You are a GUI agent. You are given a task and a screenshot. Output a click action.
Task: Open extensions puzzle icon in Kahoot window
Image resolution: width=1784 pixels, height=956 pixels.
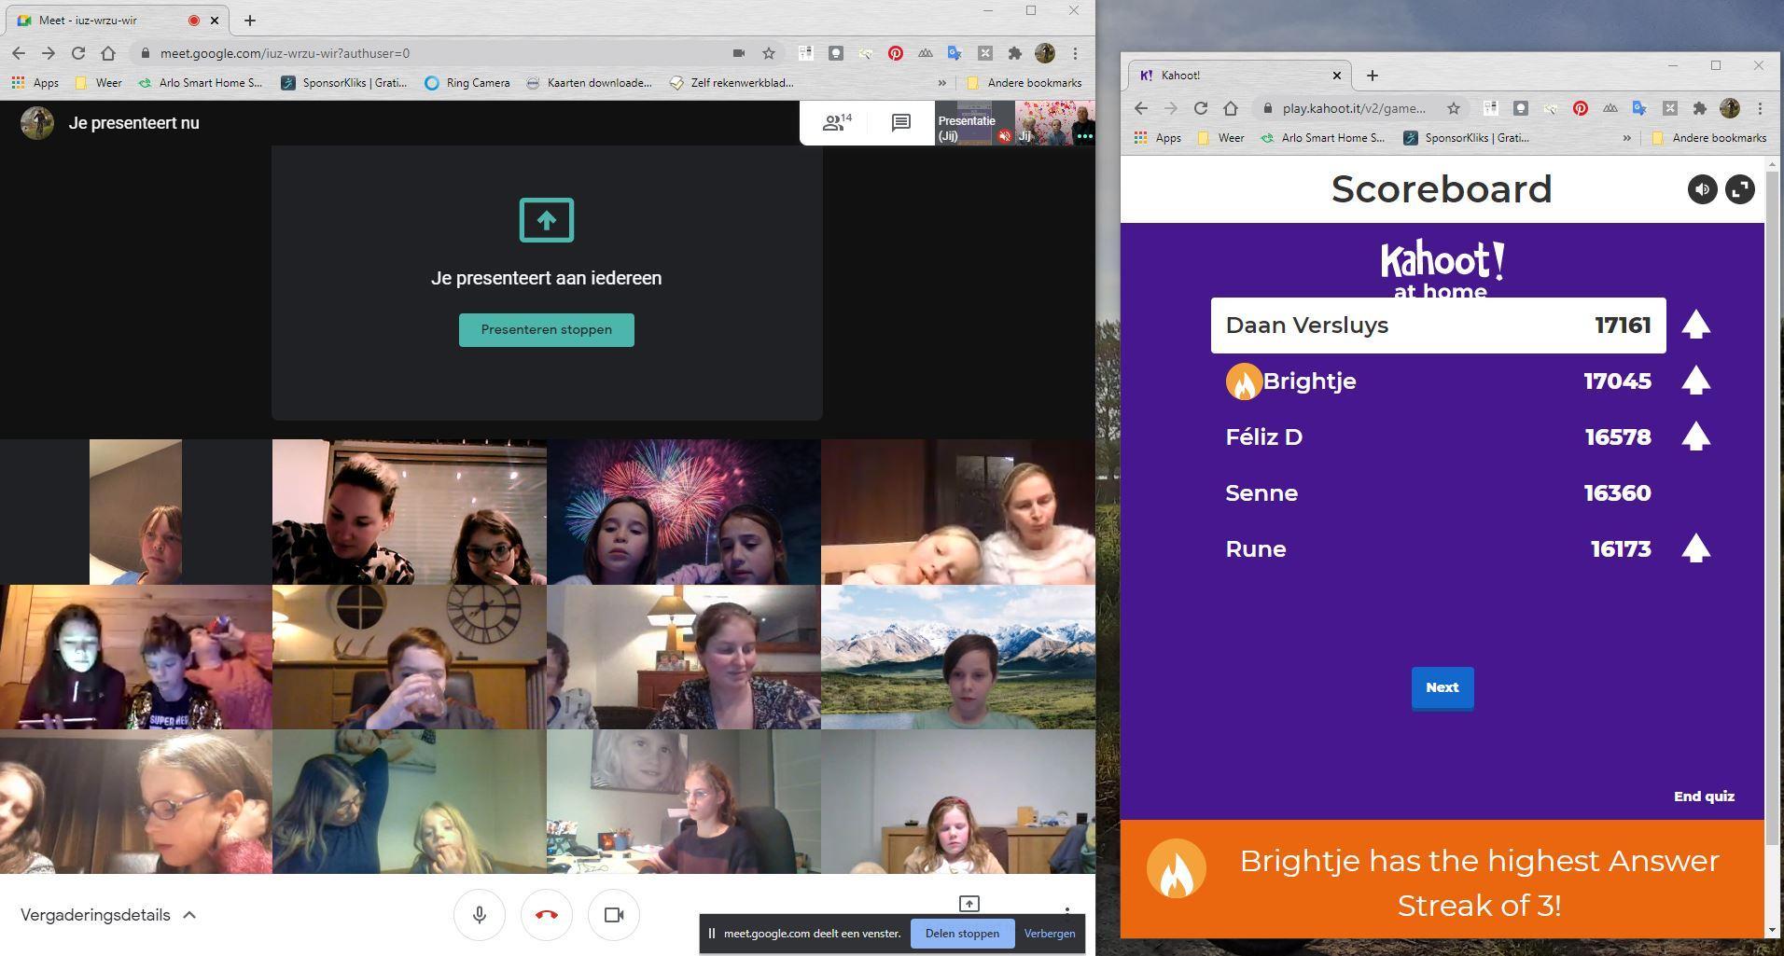pyautogui.click(x=1700, y=108)
